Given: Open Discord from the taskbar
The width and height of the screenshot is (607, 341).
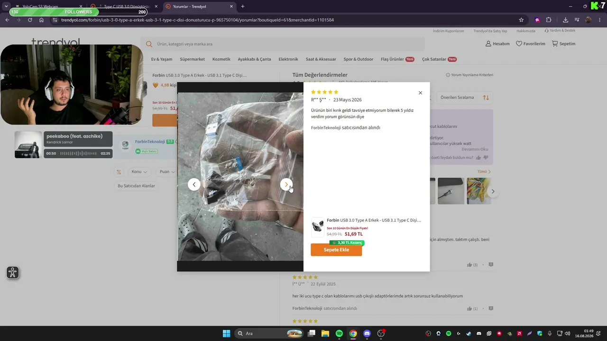Looking at the screenshot, I should pos(367,333).
